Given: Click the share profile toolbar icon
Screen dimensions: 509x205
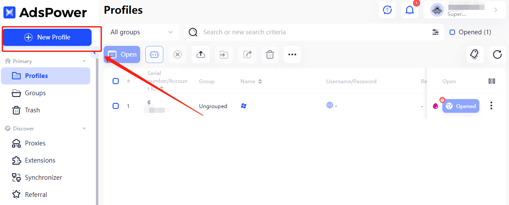Looking at the screenshot, I should [247, 54].
